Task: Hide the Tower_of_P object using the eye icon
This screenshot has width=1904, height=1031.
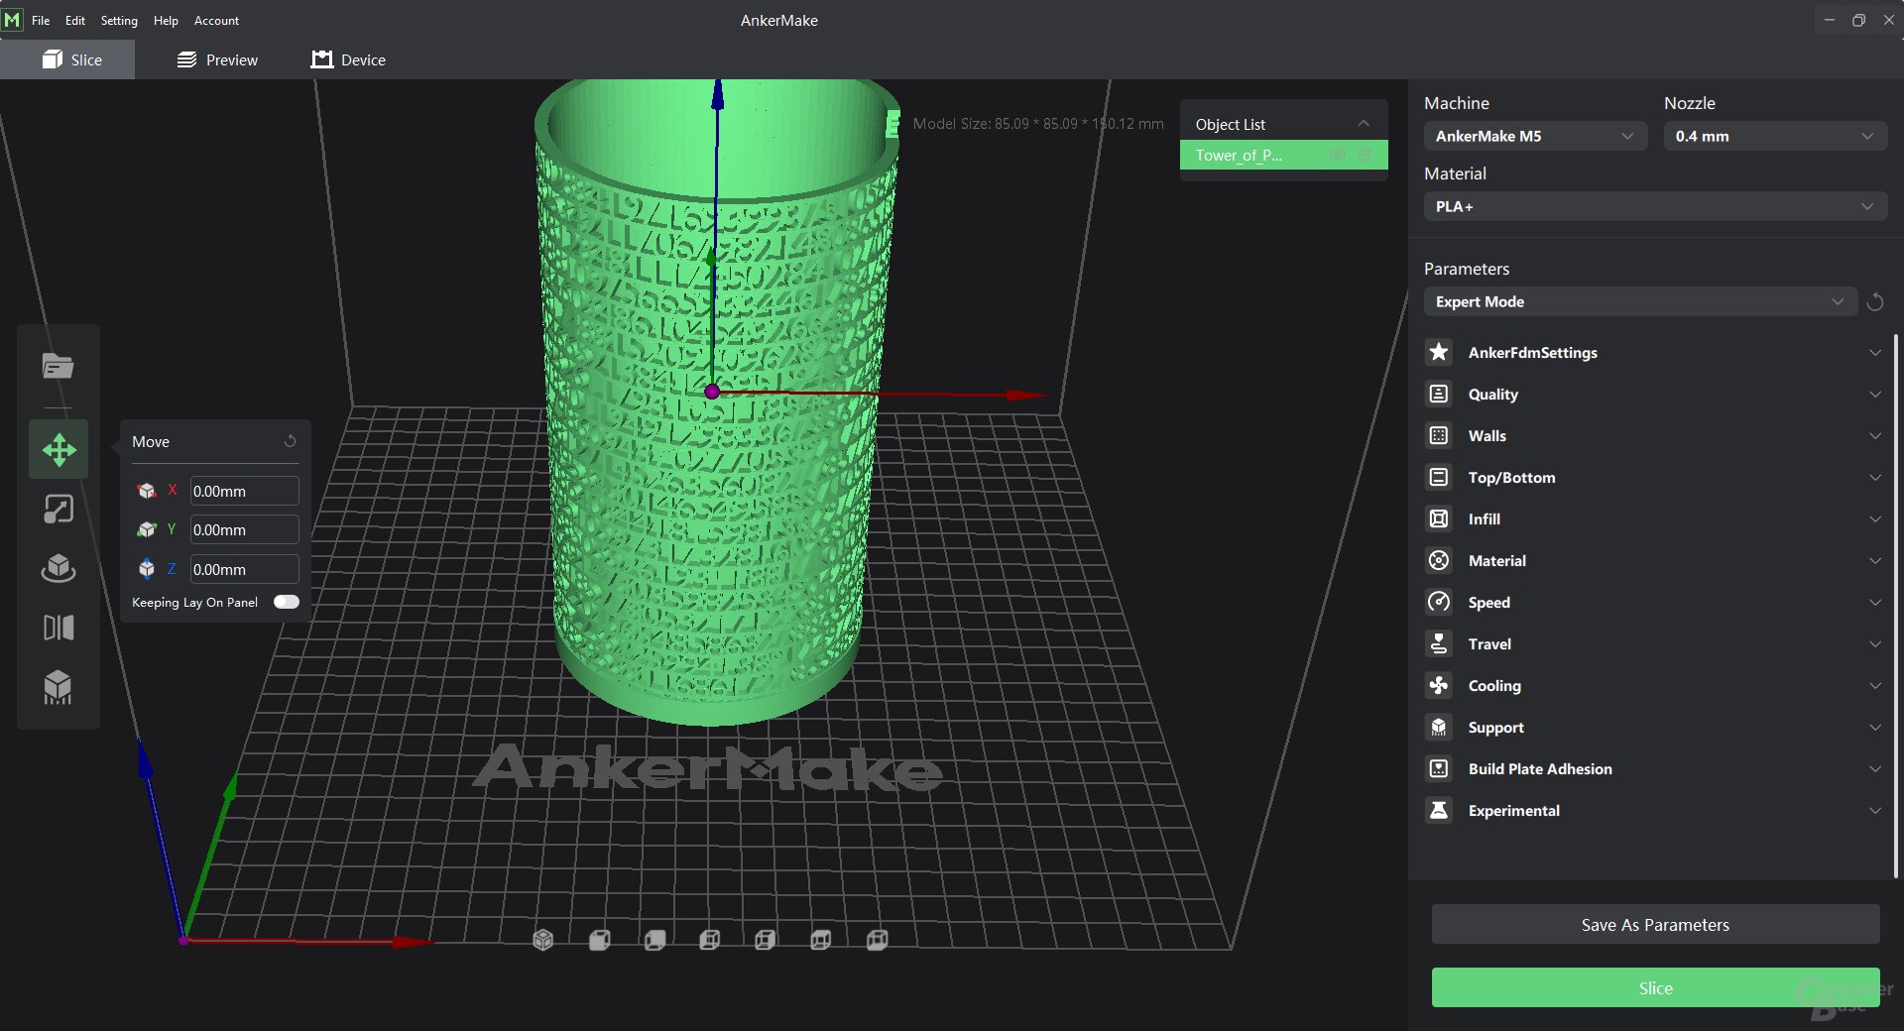Action: [1337, 155]
